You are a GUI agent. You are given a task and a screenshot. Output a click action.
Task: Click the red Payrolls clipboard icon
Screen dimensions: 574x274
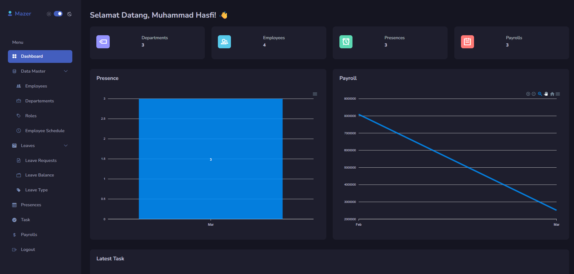(x=467, y=42)
